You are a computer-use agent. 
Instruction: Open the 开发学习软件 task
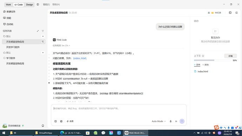[13, 47]
